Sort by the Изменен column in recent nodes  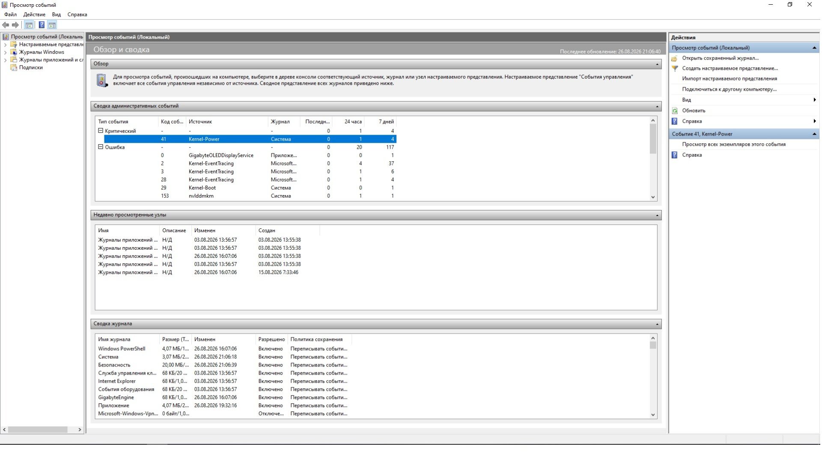click(x=223, y=230)
